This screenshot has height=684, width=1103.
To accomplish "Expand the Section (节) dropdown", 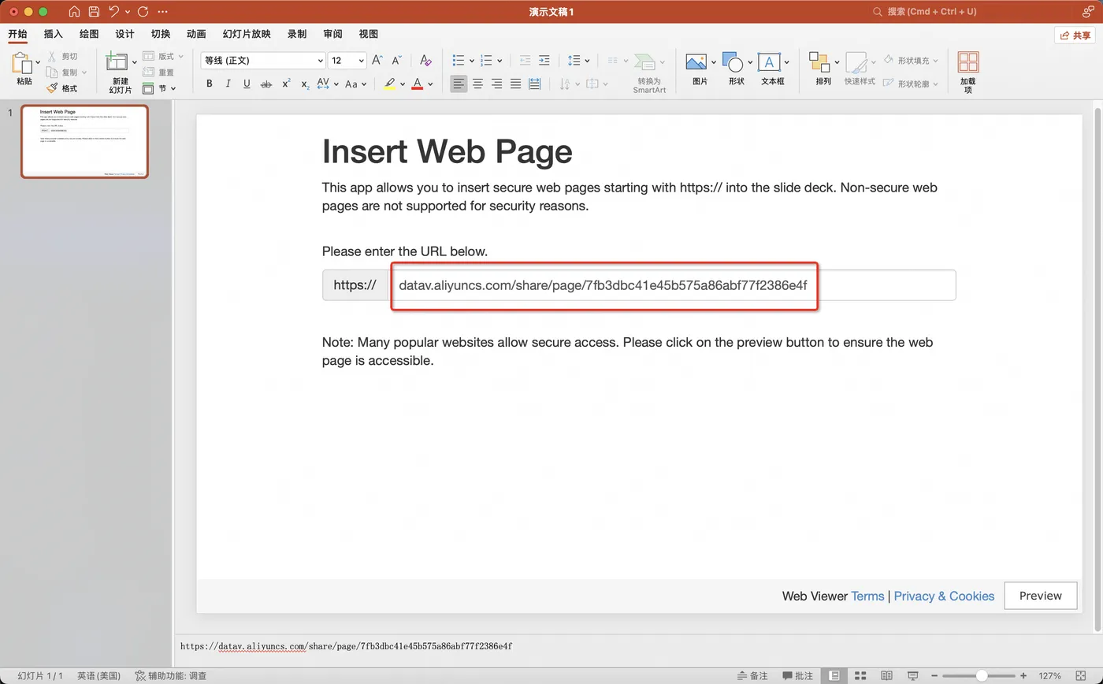I will [173, 88].
